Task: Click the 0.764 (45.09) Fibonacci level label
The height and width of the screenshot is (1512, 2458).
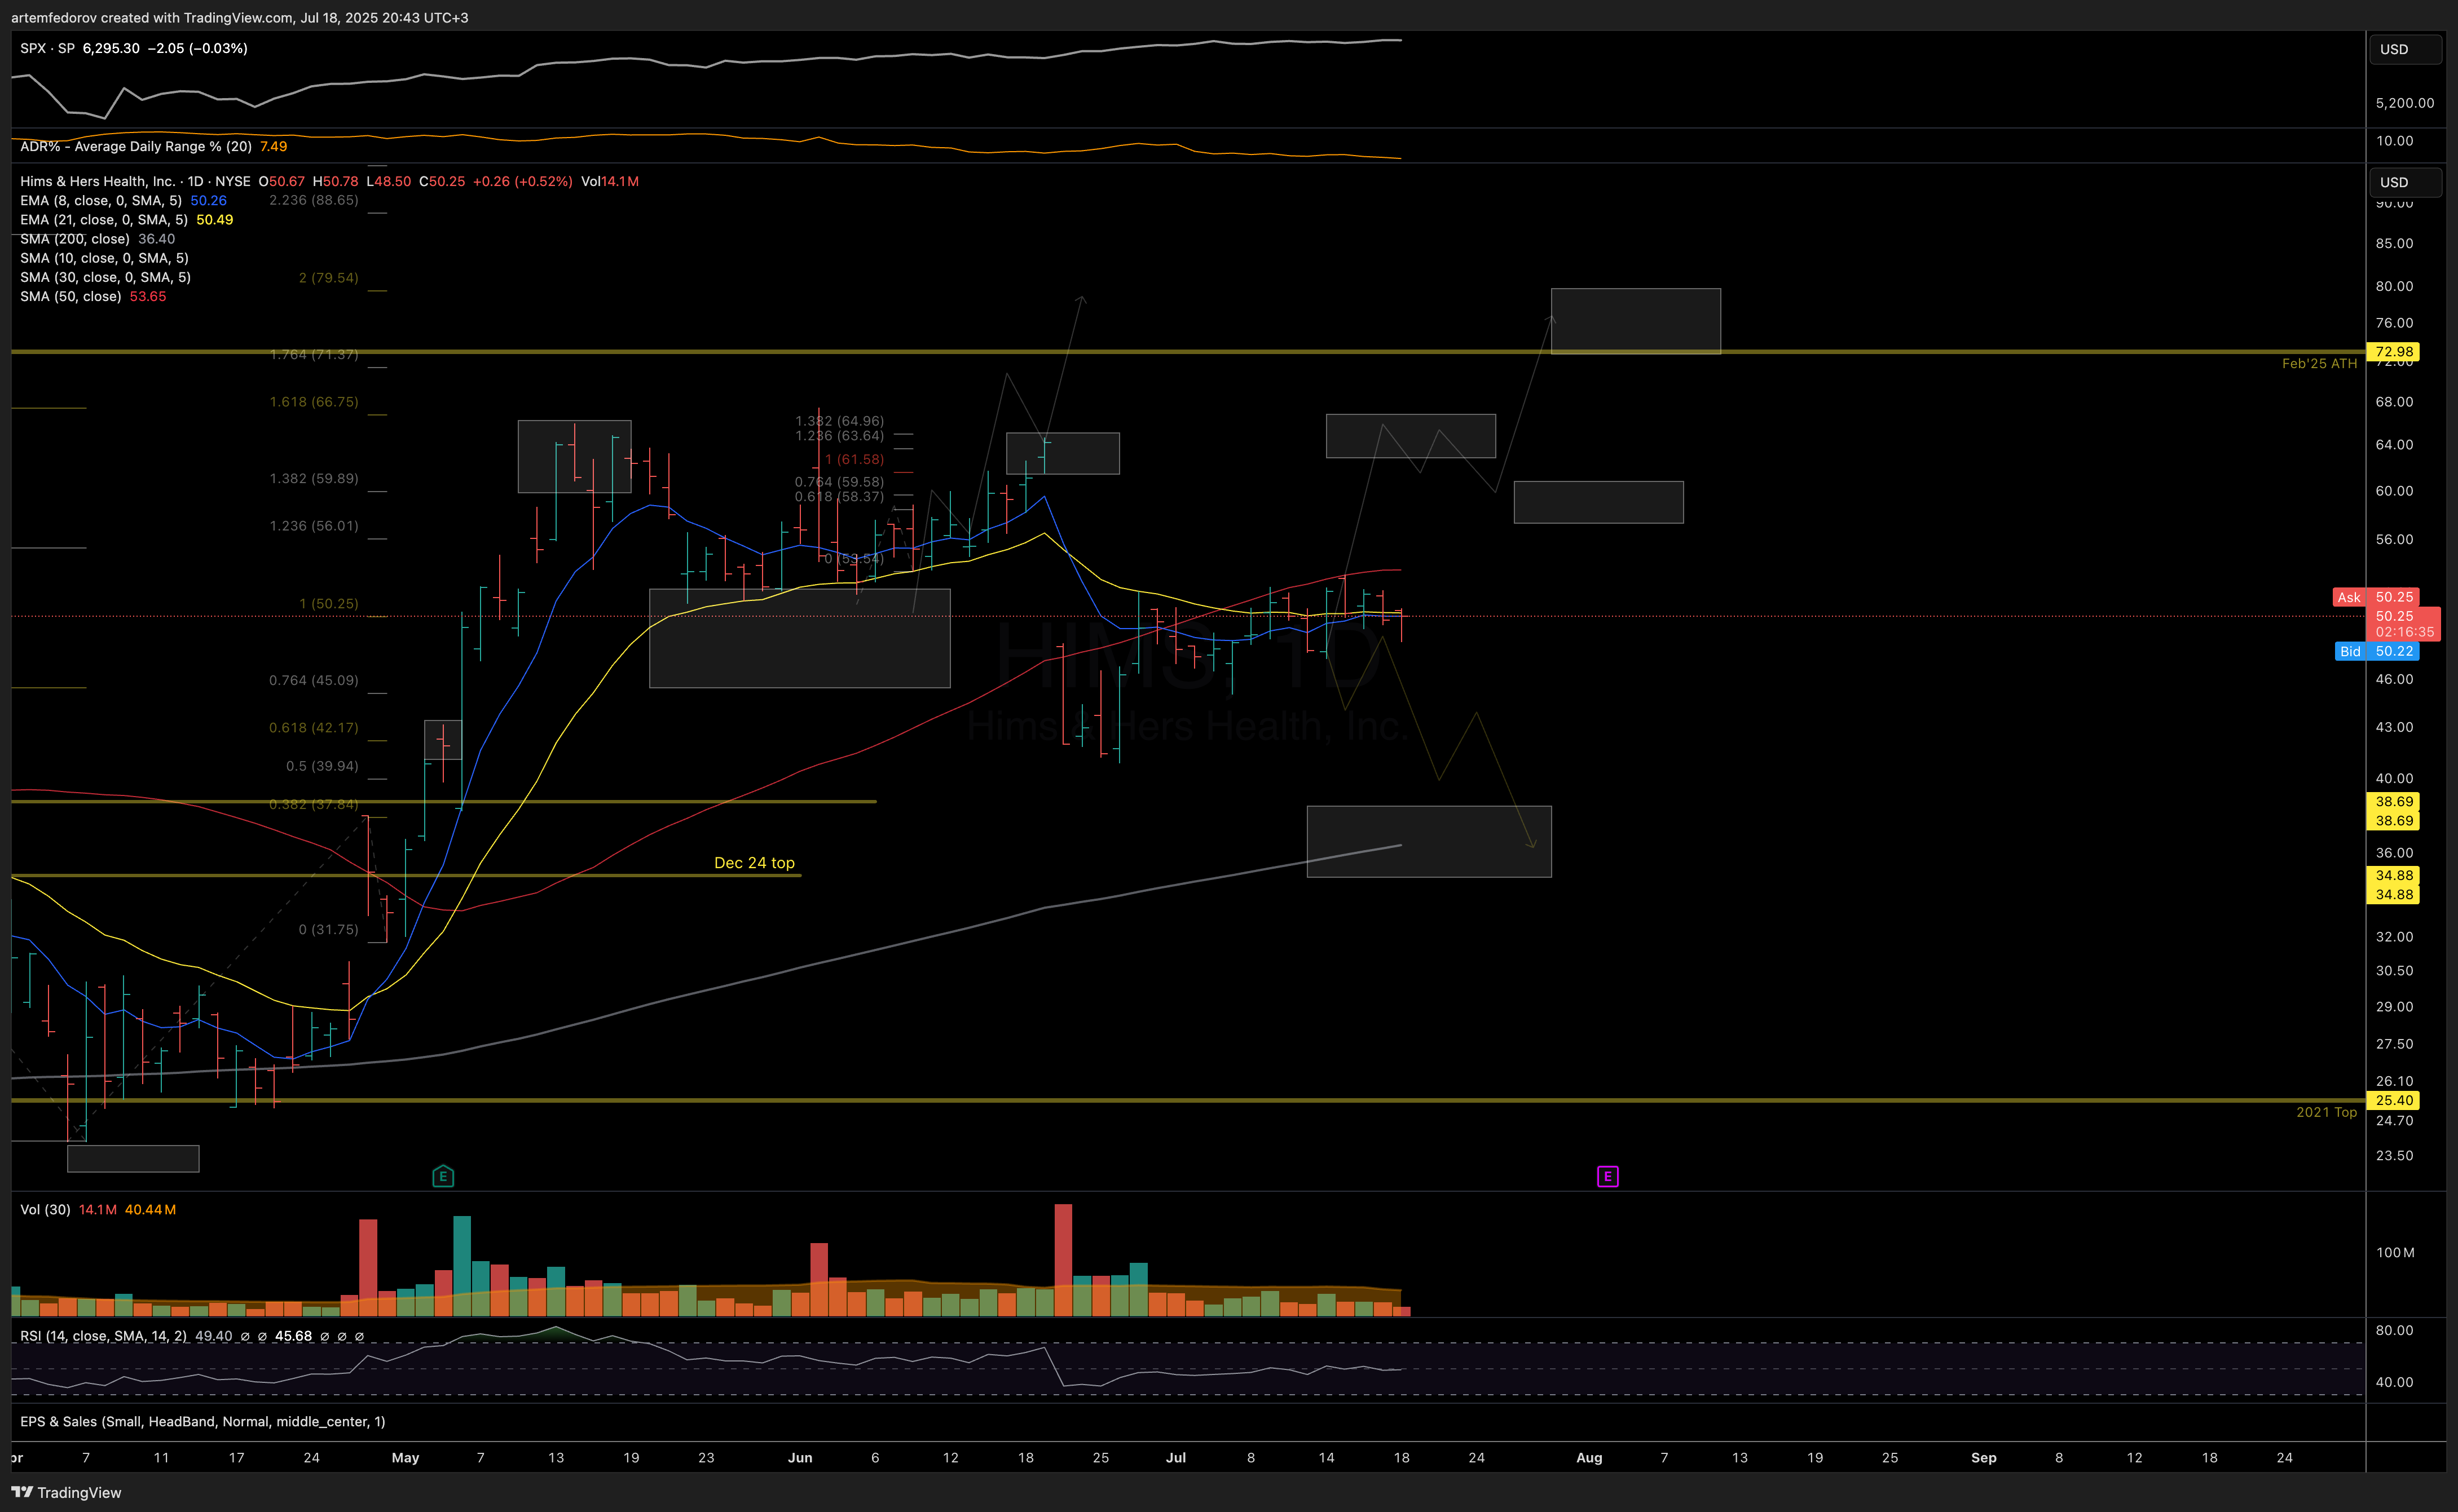Action: [314, 680]
